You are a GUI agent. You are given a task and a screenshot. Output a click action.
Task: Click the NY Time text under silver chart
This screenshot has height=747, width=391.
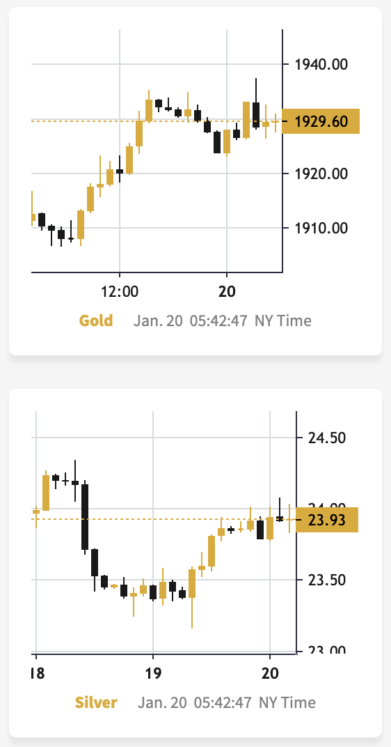coord(287,702)
